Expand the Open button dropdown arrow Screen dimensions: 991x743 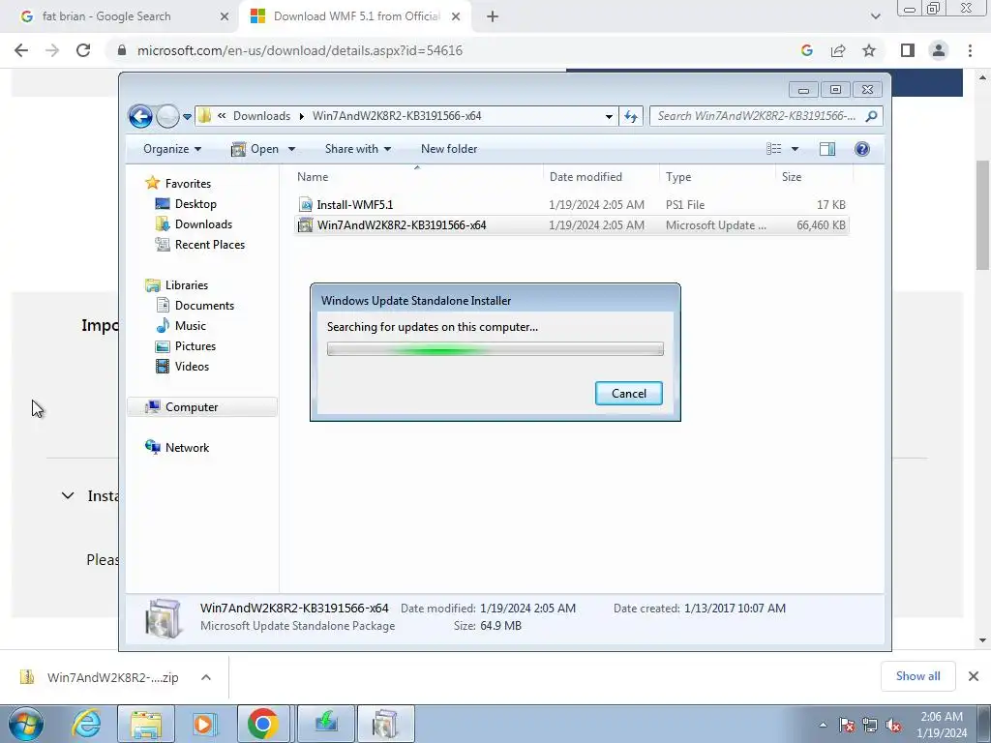pyautogui.click(x=291, y=149)
